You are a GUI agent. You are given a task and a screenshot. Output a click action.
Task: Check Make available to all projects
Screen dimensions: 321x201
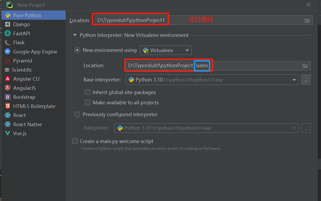[87, 102]
